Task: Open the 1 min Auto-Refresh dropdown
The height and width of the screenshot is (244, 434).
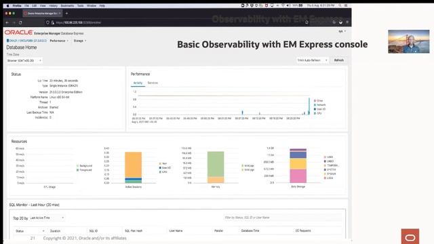Action: 313,60
